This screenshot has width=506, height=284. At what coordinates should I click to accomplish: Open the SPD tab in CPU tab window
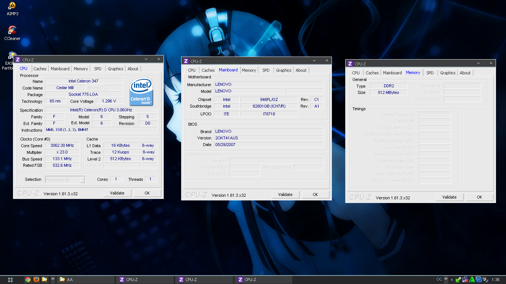tap(97, 69)
